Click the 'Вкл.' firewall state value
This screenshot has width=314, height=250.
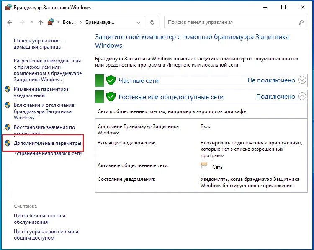point(205,126)
